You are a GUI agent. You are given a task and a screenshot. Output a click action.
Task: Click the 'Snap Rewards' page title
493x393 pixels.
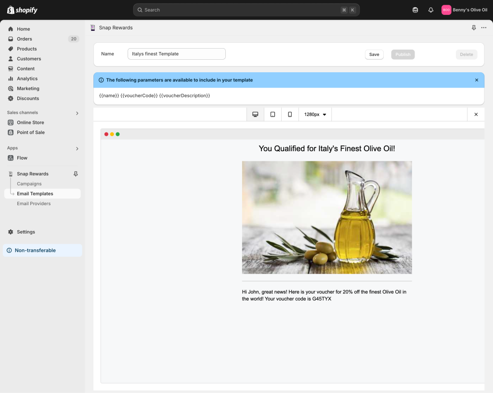point(116,27)
